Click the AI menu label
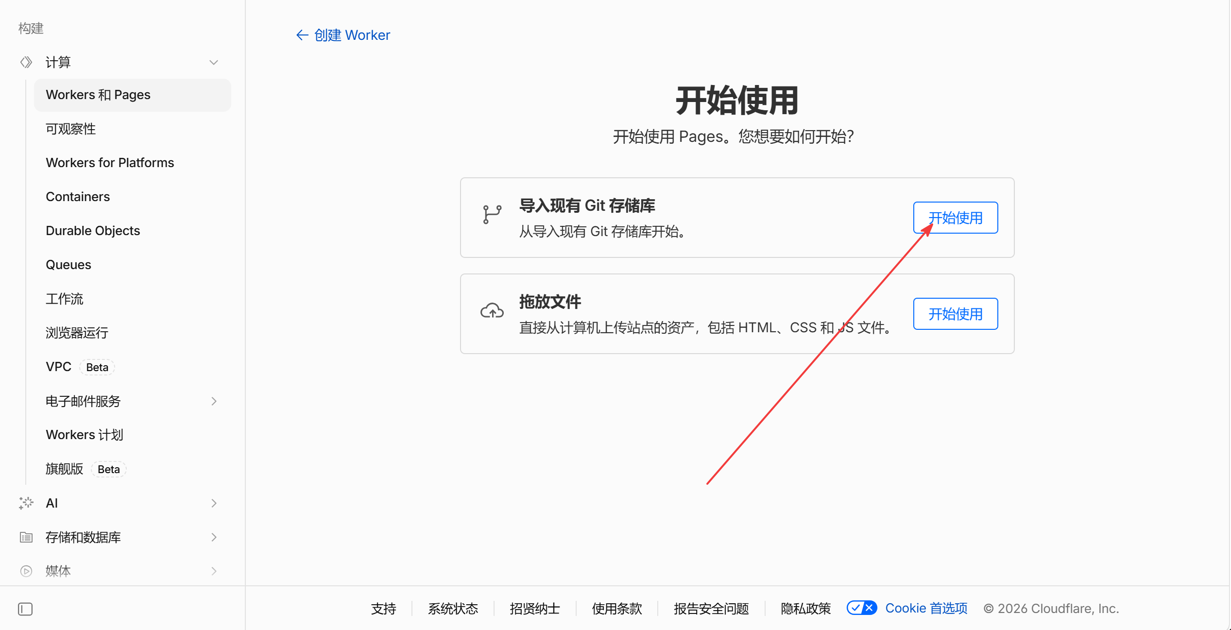Image resolution: width=1231 pixels, height=630 pixels. [52, 503]
